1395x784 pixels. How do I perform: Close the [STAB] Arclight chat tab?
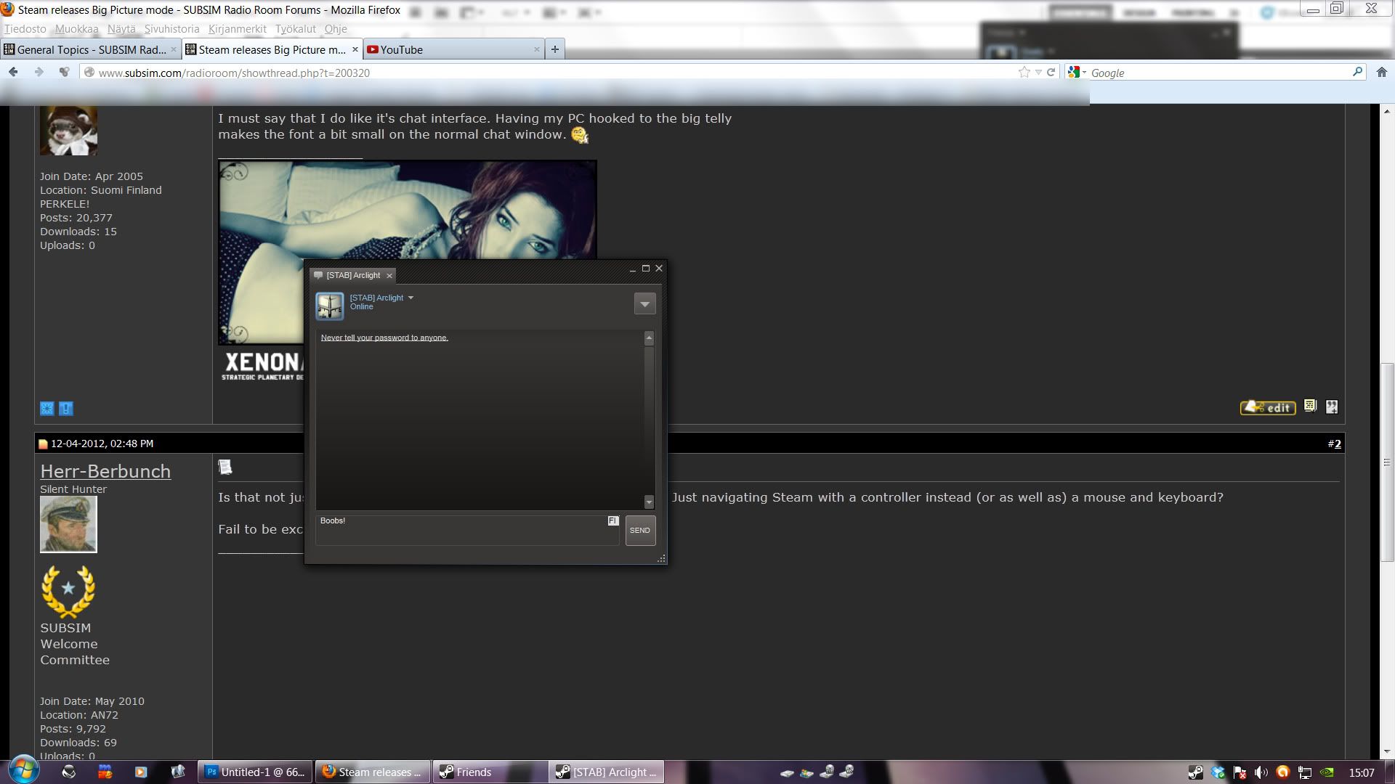(389, 276)
